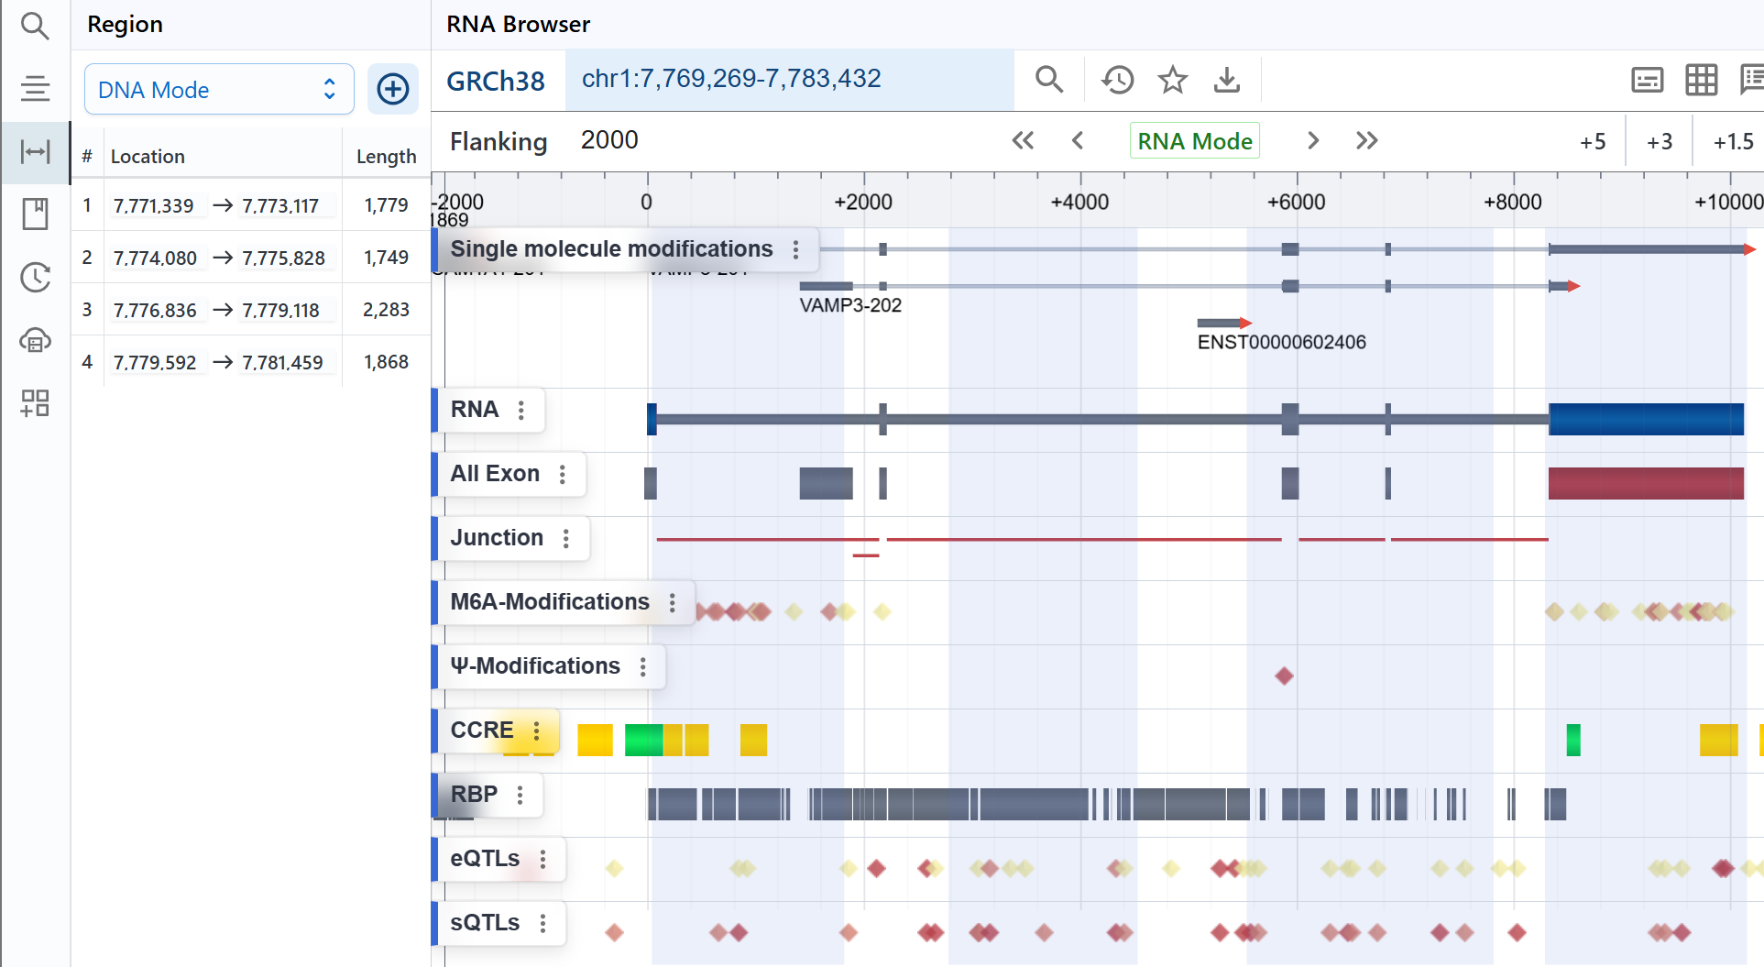Search the entered genomic coordinates
This screenshot has height=967, width=1764.
[1049, 81]
